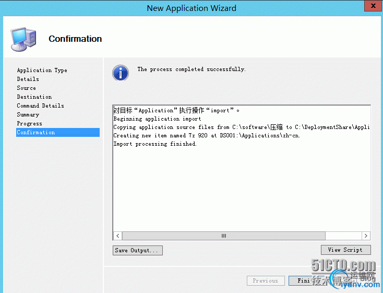This screenshot has width=383, height=293.
Task: Click the Previous button
Action: click(x=266, y=280)
